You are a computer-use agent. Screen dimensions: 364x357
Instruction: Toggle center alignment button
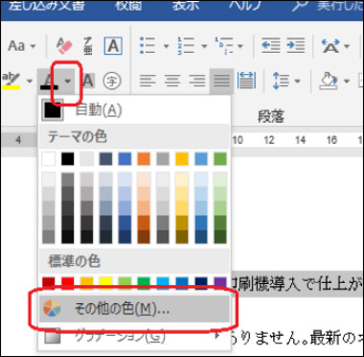point(172,81)
